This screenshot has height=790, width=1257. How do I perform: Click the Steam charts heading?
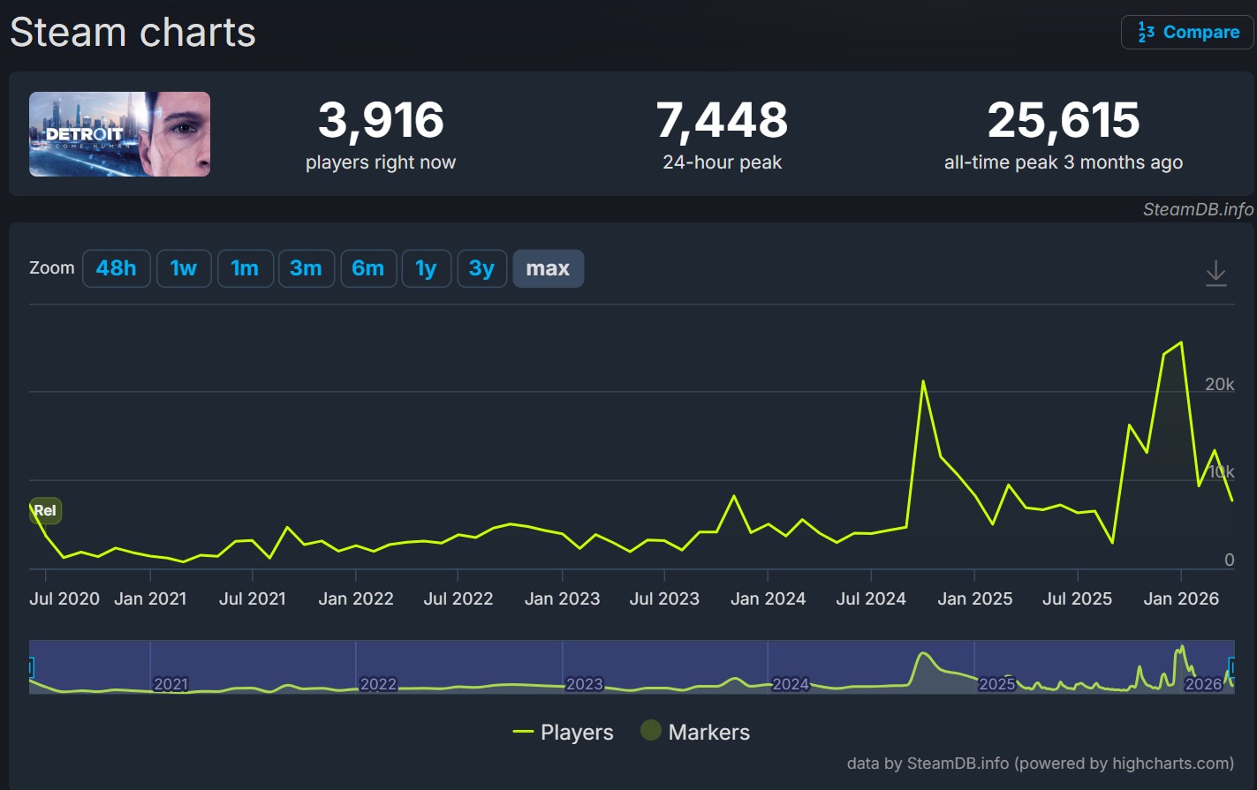coord(133,33)
